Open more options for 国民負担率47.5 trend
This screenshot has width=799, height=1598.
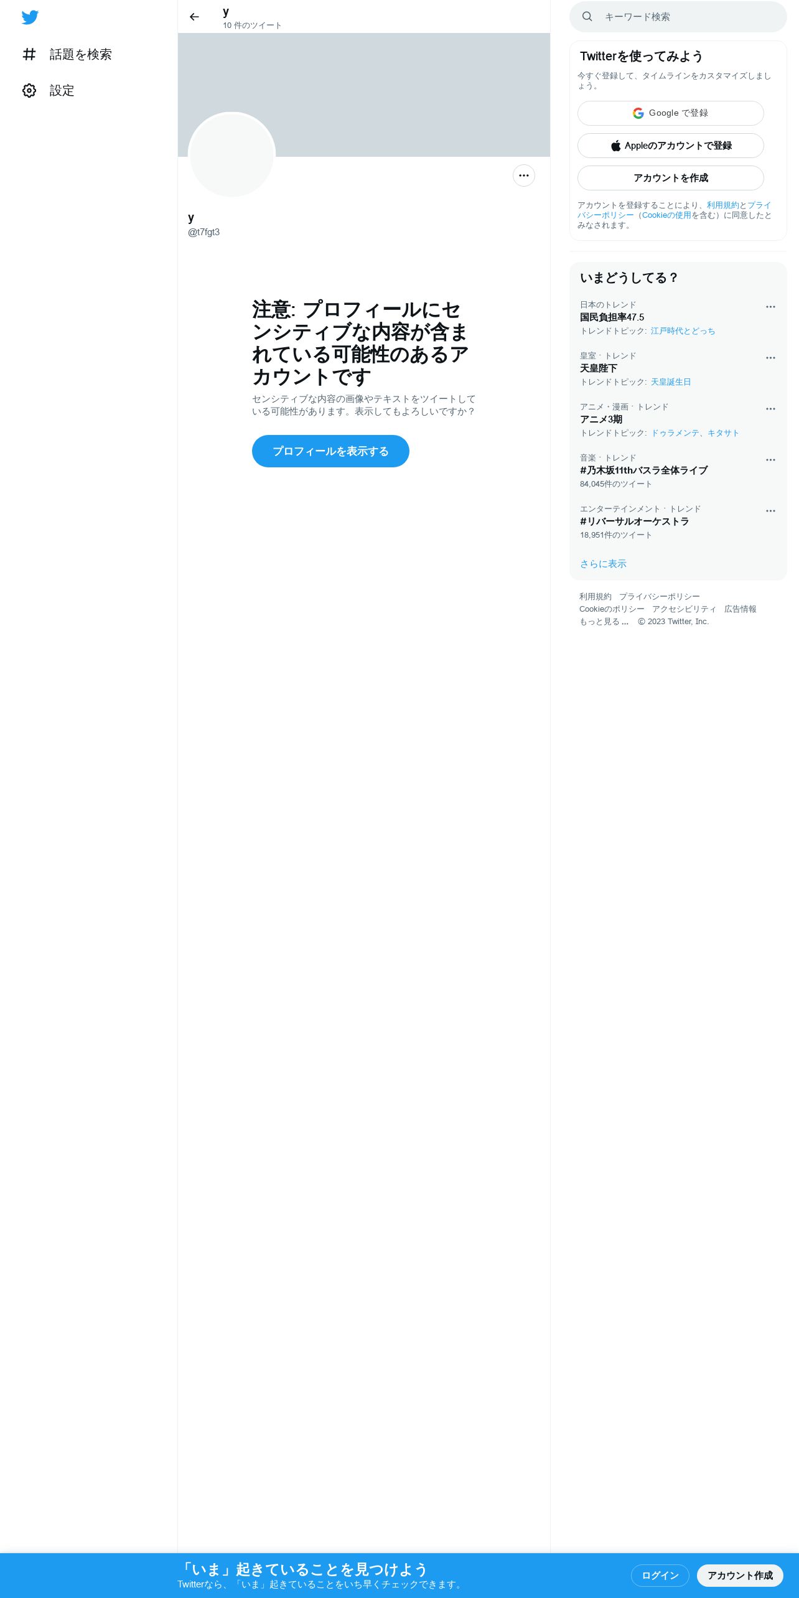coord(770,307)
